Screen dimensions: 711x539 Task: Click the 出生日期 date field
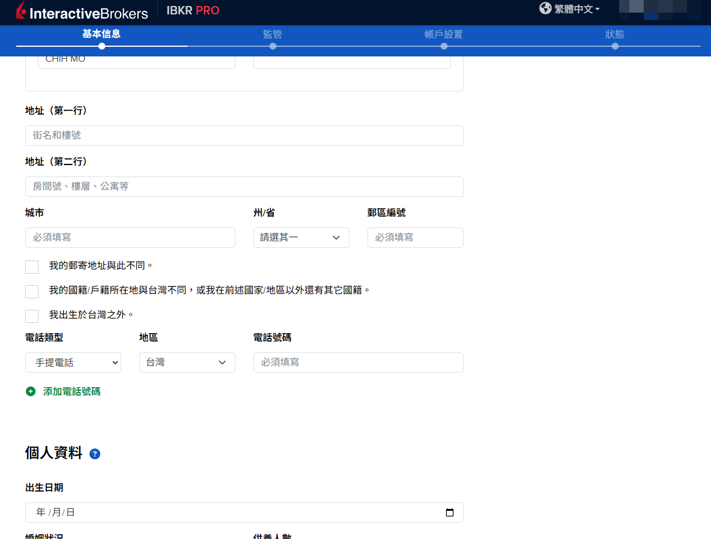pyautogui.click(x=244, y=513)
